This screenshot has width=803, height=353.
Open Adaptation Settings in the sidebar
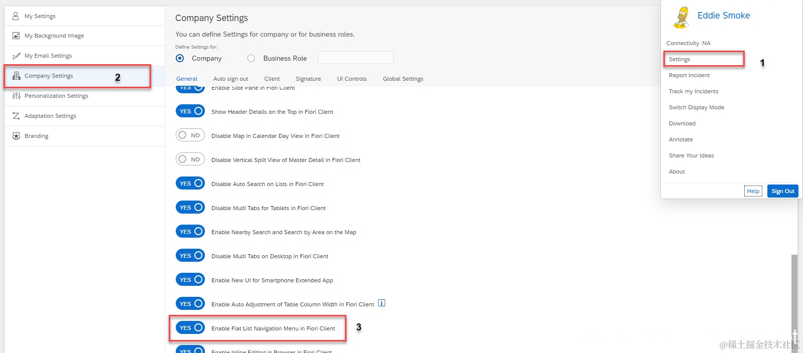[84, 116]
